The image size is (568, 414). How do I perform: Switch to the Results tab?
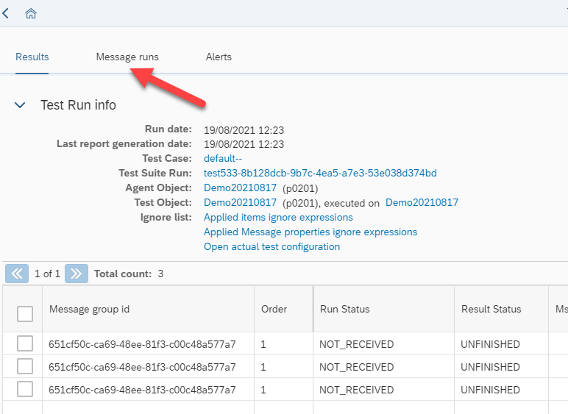click(x=32, y=57)
